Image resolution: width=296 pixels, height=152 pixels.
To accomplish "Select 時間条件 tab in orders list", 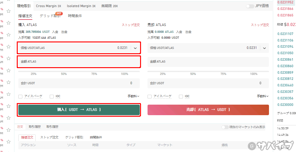I will click(96, 137).
